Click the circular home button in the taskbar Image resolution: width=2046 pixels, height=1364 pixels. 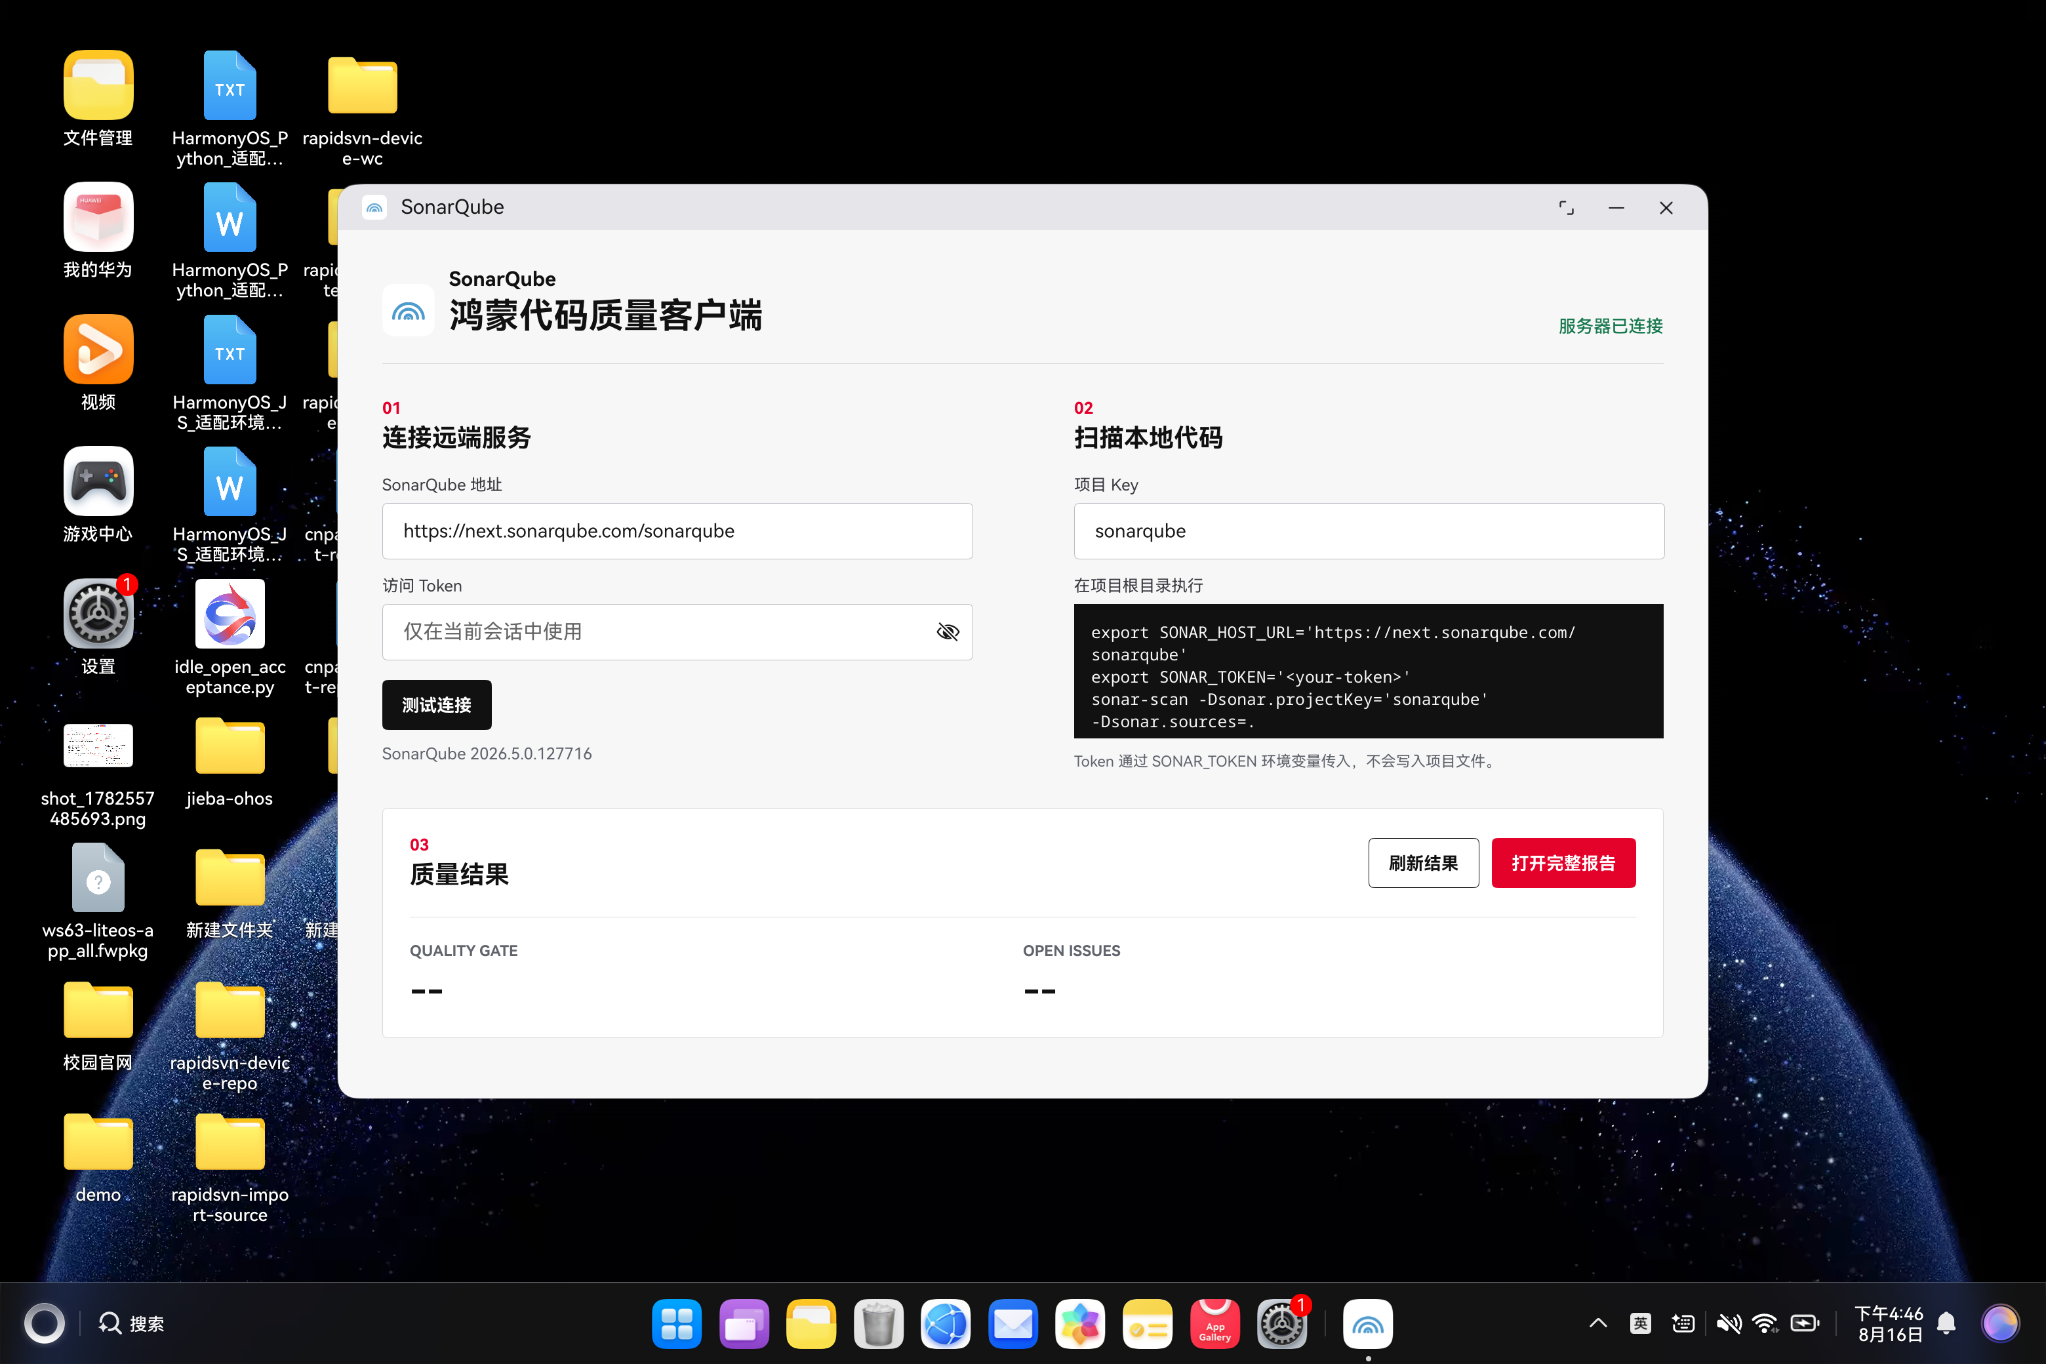(x=45, y=1324)
